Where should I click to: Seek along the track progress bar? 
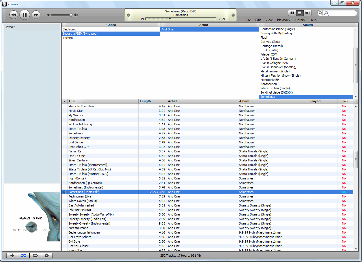[181, 19]
